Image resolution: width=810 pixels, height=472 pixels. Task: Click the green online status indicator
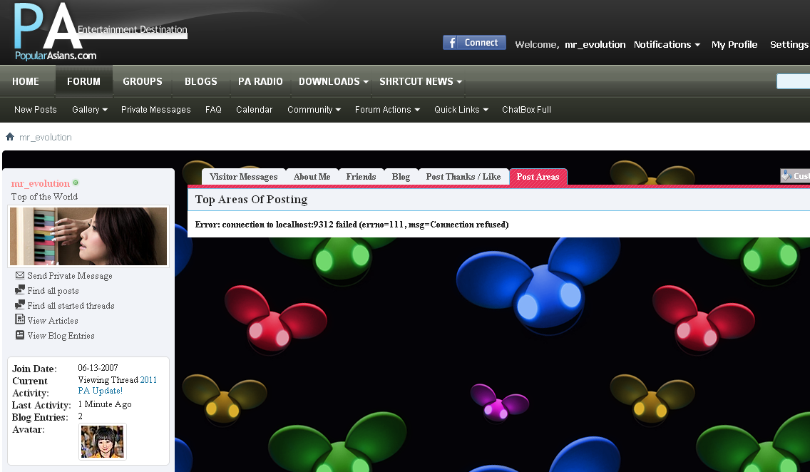tap(76, 183)
